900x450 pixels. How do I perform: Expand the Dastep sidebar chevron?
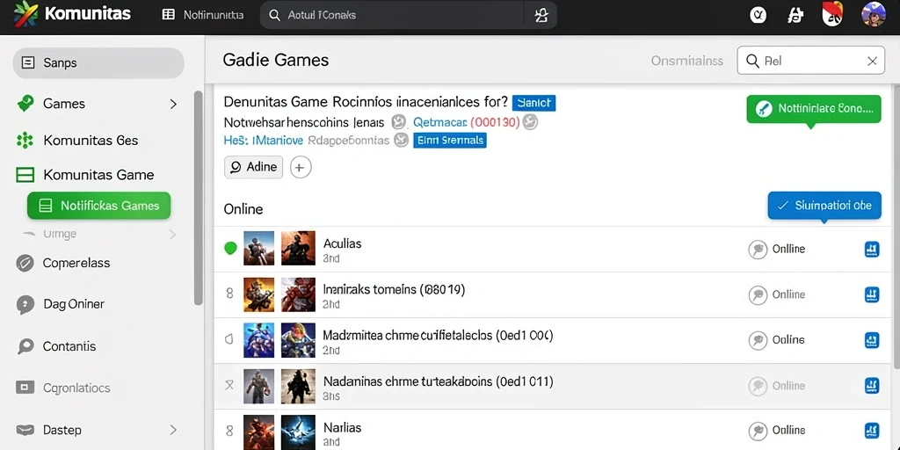pyautogui.click(x=173, y=430)
